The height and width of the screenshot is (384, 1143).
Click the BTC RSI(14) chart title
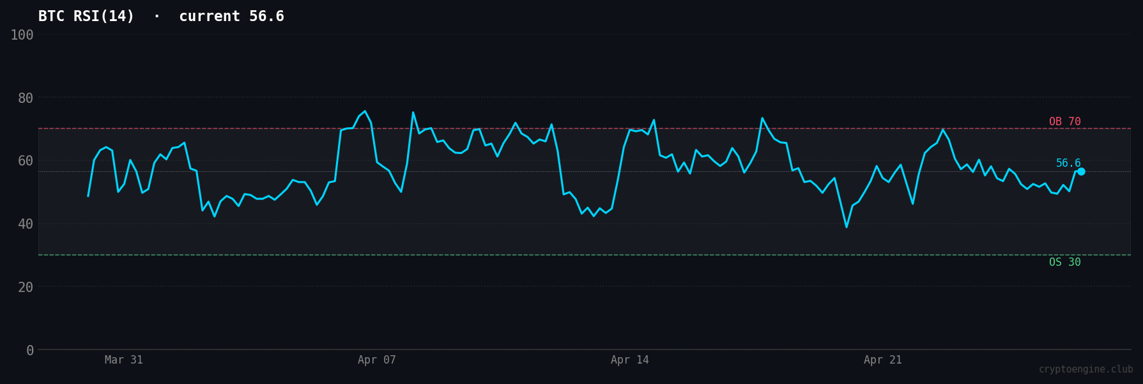86,17
